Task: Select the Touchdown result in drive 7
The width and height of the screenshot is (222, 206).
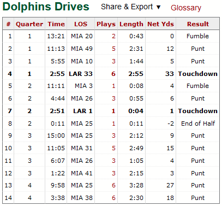Action: point(198,111)
